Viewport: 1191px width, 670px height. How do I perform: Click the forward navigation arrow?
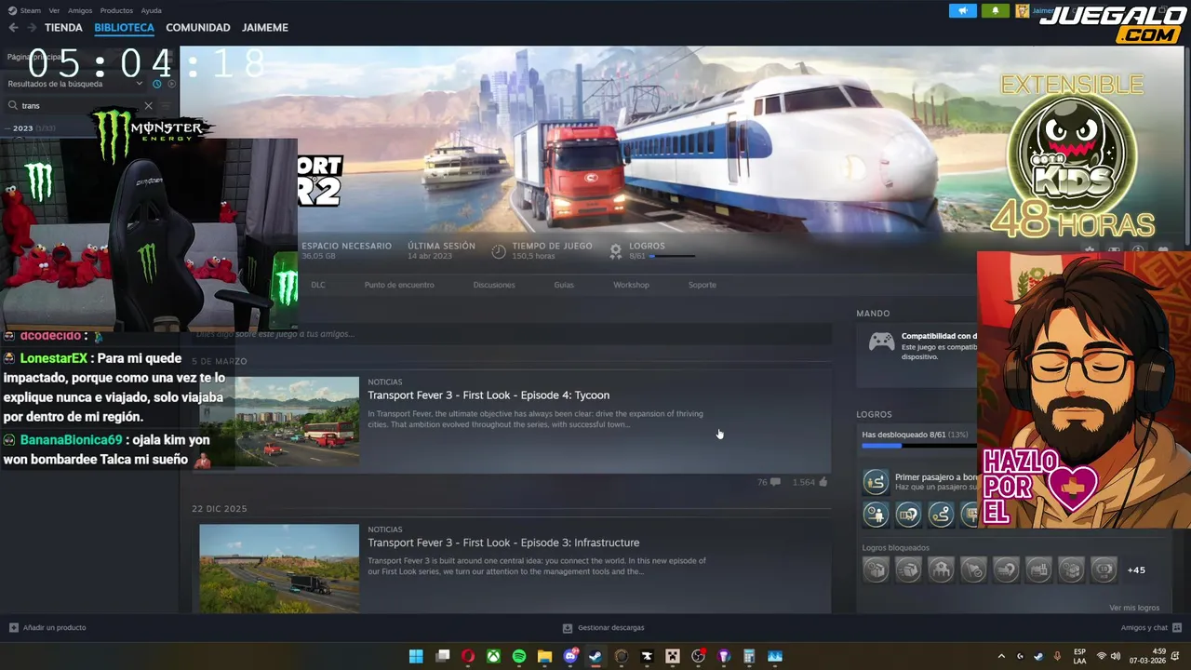[32, 28]
